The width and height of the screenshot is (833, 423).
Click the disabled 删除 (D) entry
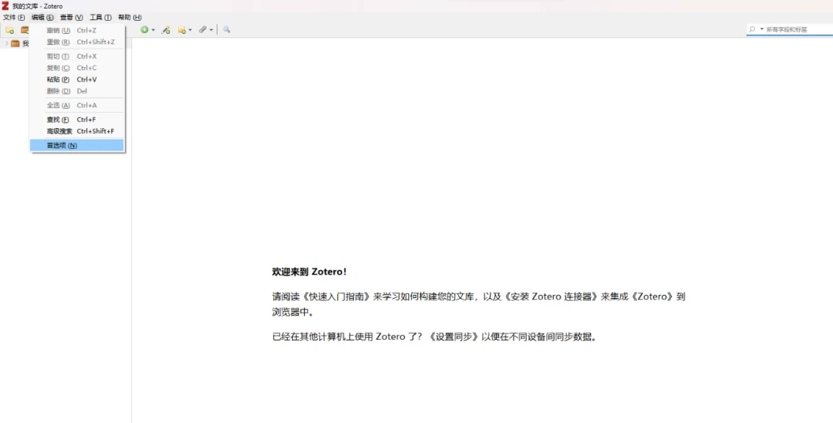(77, 91)
